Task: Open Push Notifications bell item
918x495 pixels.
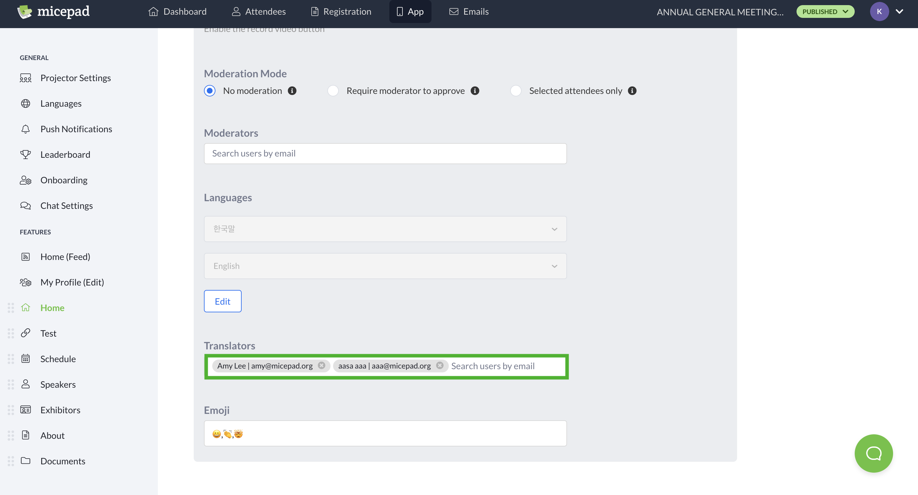Action: (76, 129)
